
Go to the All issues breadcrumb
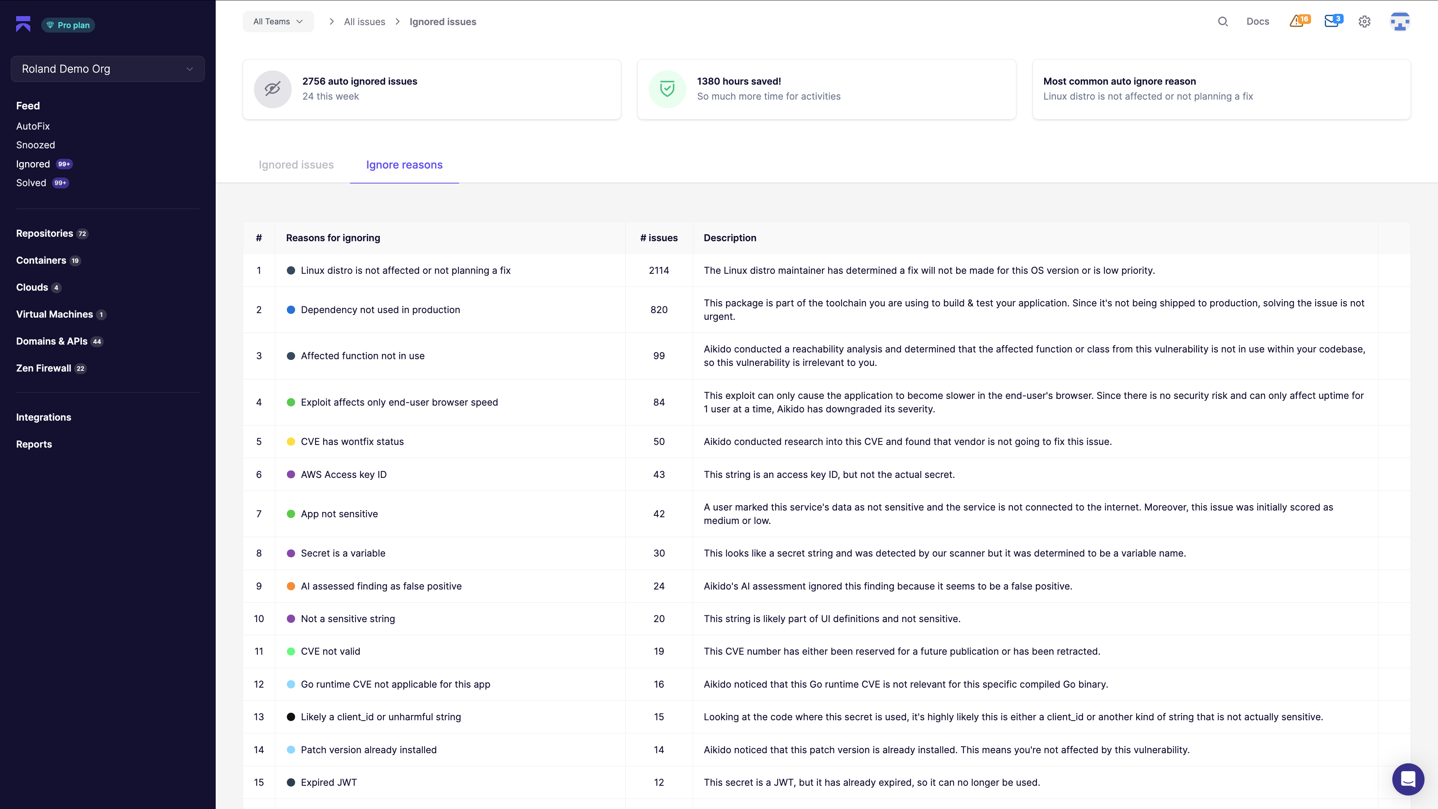click(364, 22)
